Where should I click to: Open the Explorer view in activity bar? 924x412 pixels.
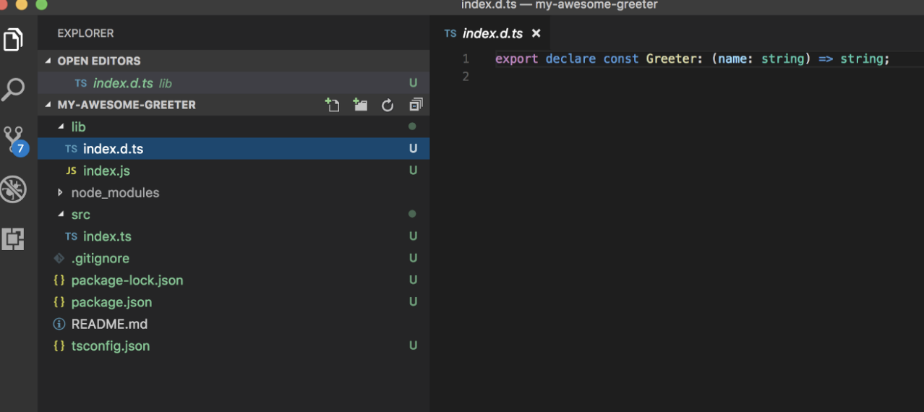[14, 39]
